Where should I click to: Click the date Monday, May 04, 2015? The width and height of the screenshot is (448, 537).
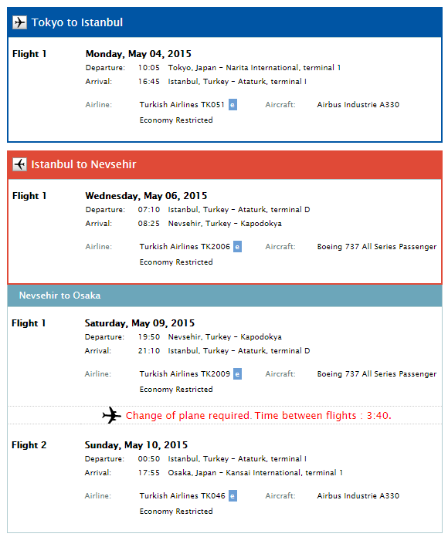(138, 54)
